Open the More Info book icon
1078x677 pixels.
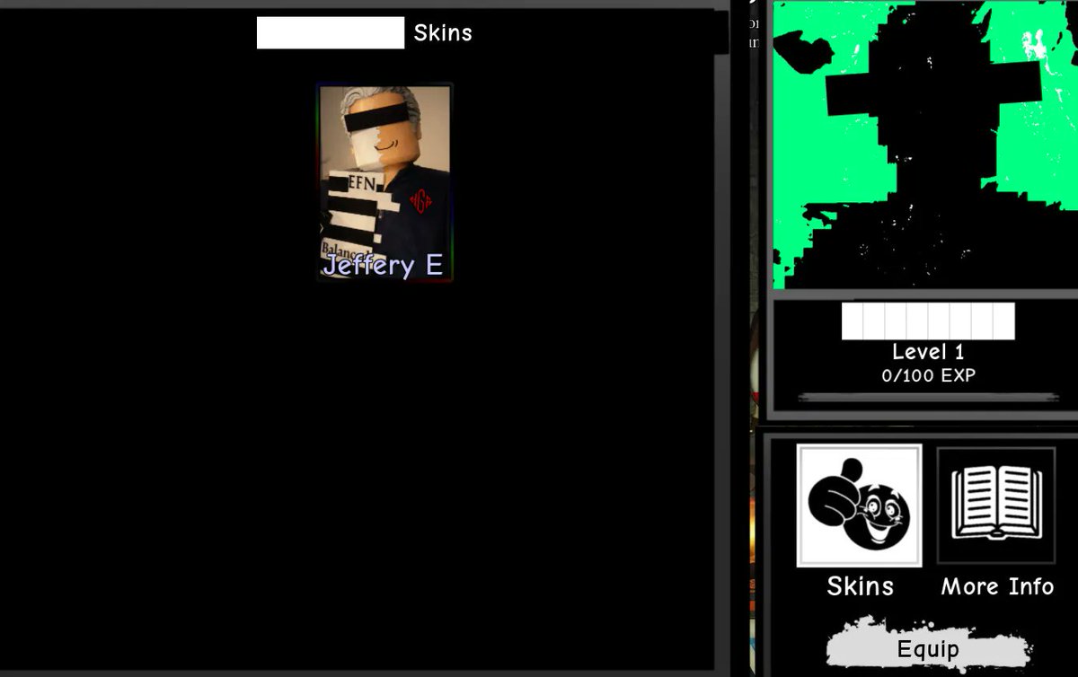tap(996, 506)
